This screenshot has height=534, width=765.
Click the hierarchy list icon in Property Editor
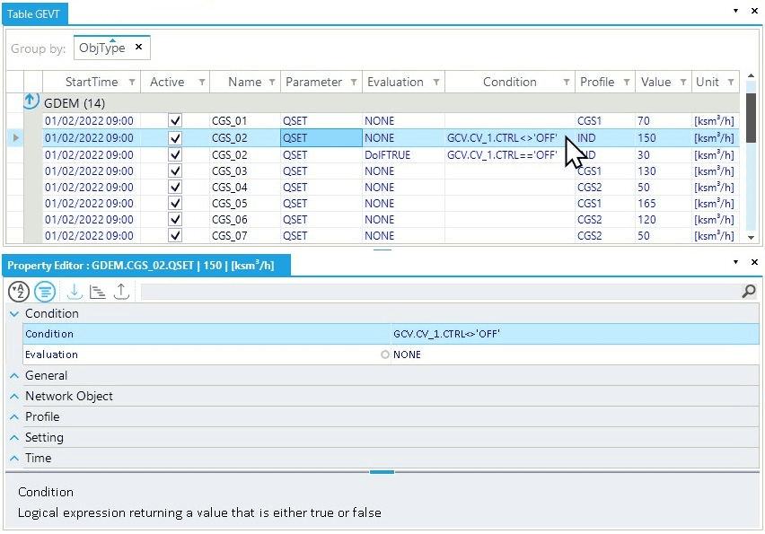click(x=98, y=292)
